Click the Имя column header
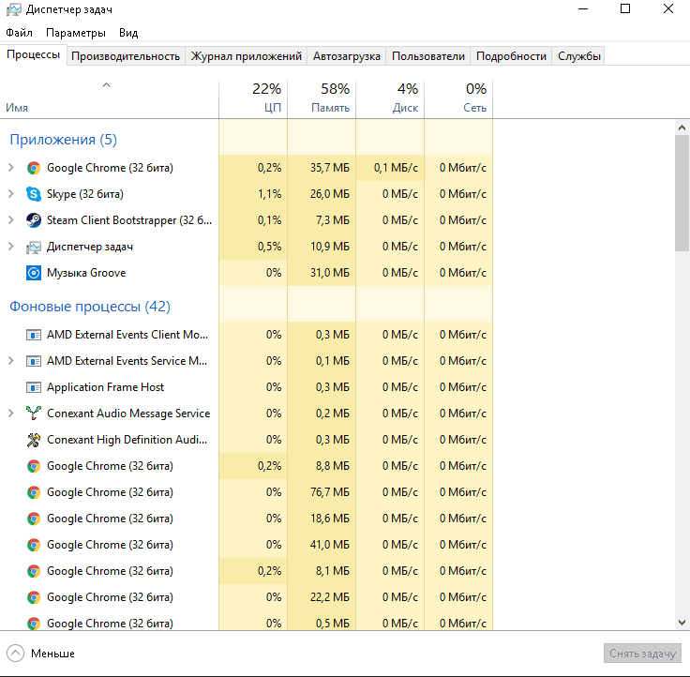 pyautogui.click(x=109, y=98)
